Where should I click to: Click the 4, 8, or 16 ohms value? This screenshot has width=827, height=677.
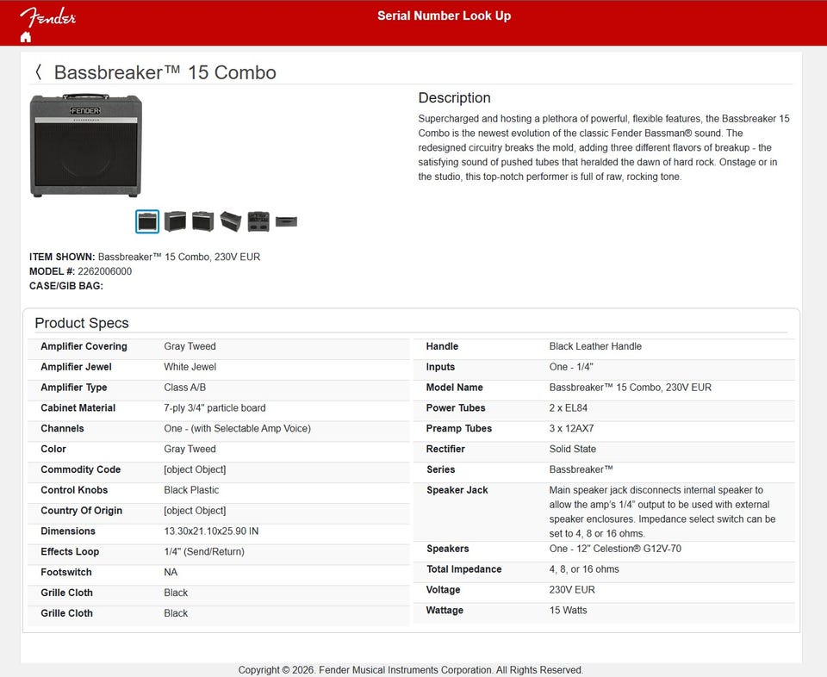584,569
